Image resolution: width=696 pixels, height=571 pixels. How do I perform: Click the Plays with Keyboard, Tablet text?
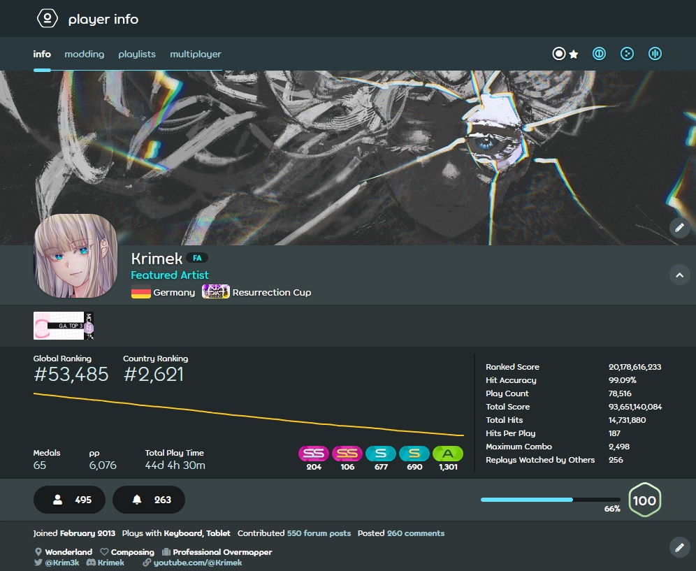point(176,533)
